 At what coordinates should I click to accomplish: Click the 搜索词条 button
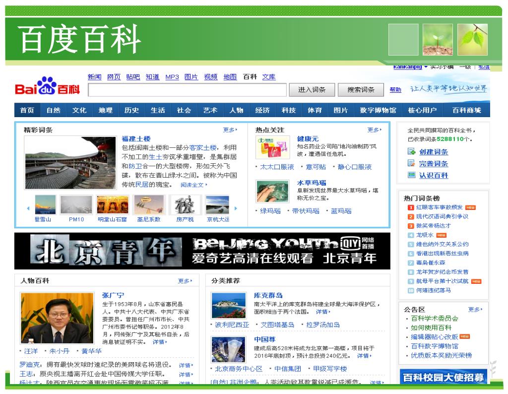click(361, 90)
